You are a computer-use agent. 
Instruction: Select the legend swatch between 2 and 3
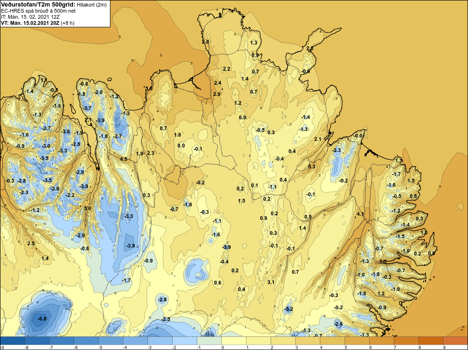point(283,341)
